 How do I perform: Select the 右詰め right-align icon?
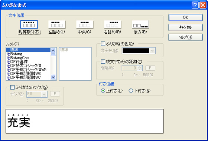(x=113, y=24)
